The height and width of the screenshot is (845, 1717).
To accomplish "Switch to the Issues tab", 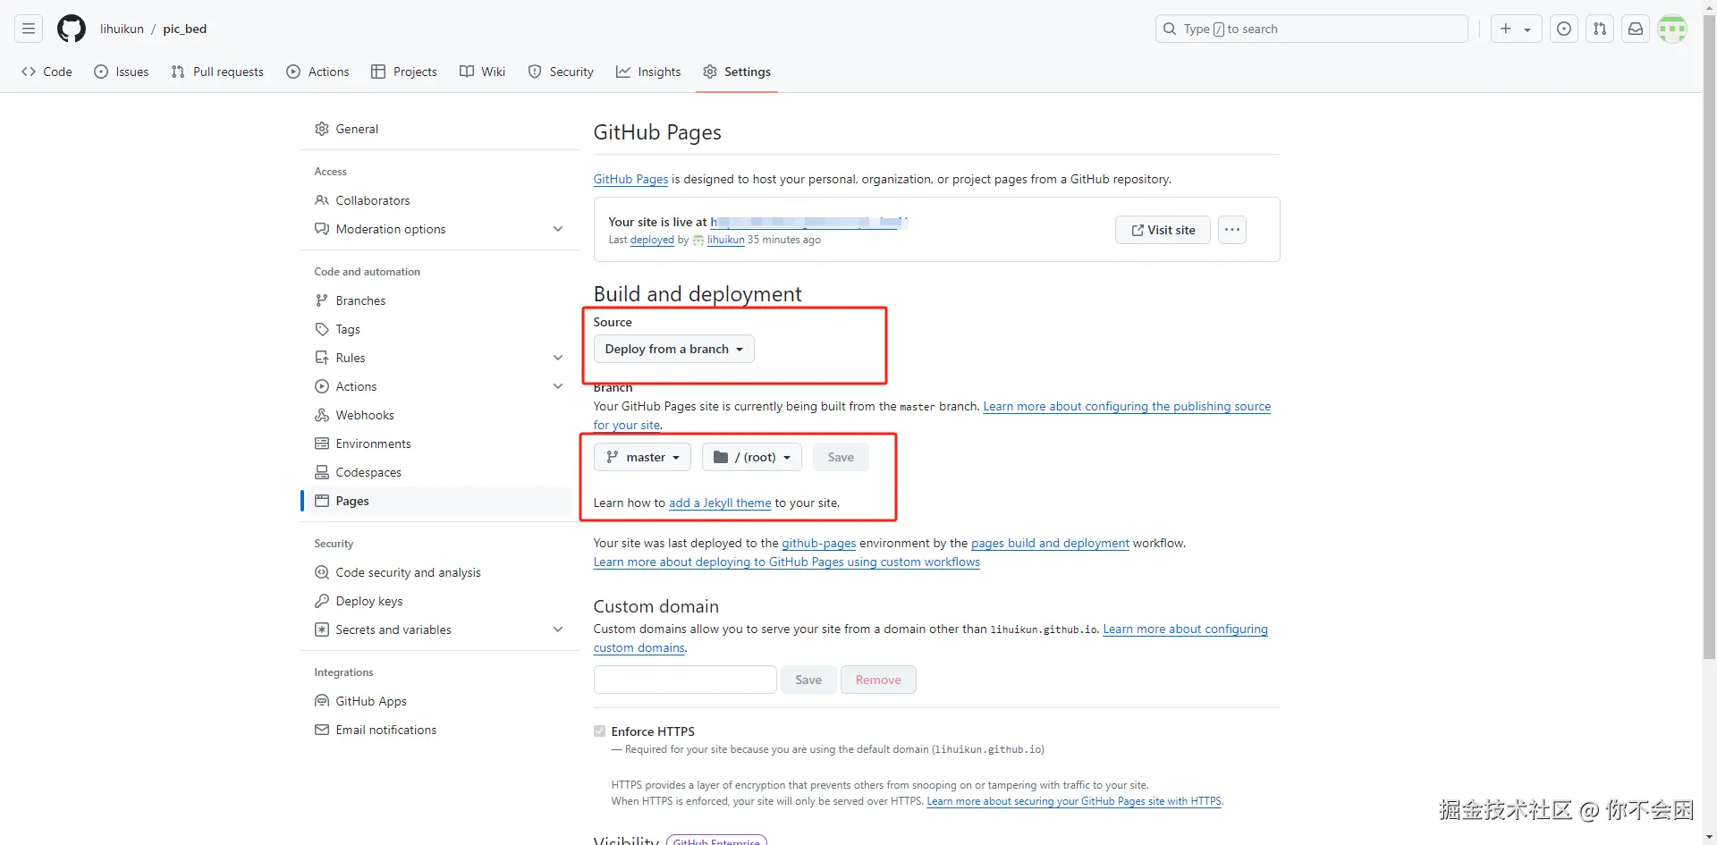I will click(x=122, y=72).
